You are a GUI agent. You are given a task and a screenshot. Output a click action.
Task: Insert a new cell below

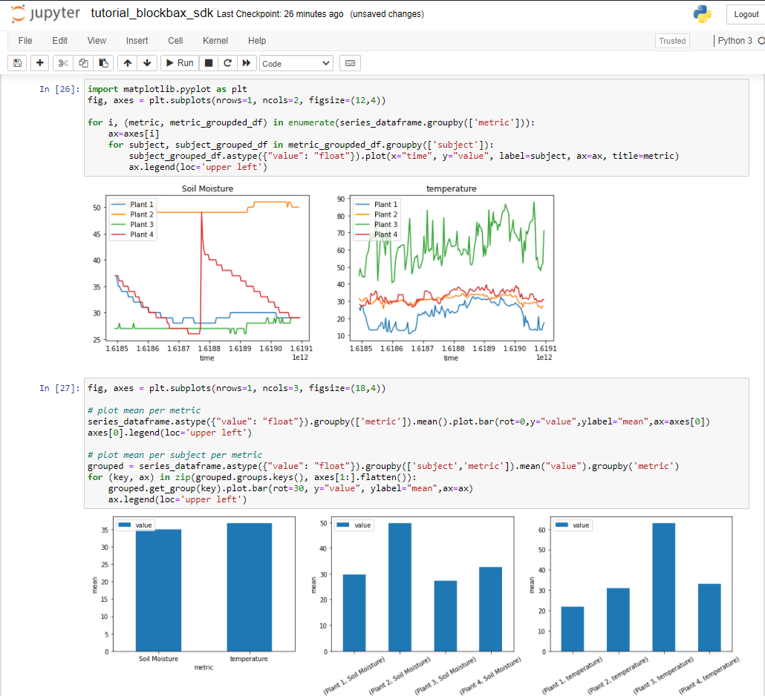pos(39,62)
